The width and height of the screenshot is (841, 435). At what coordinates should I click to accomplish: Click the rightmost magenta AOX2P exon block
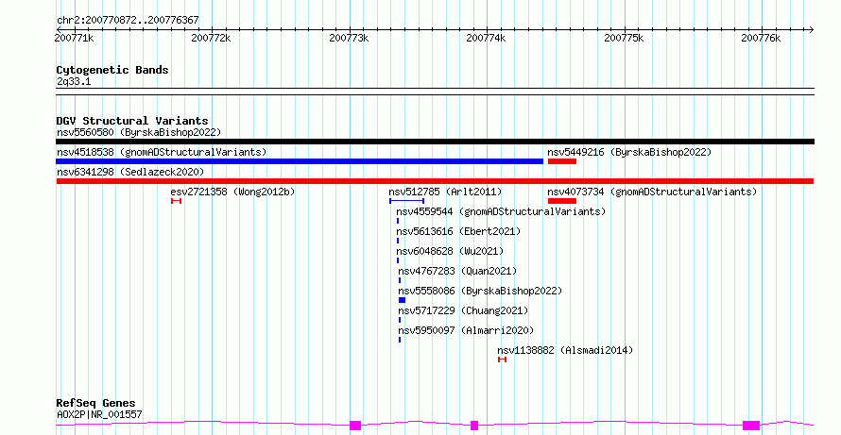click(751, 426)
